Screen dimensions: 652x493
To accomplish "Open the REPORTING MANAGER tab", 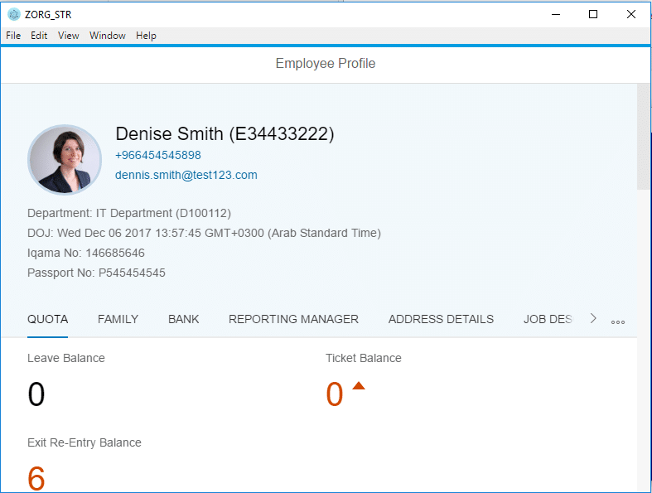I will pyautogui.click(x=293, y=319).
